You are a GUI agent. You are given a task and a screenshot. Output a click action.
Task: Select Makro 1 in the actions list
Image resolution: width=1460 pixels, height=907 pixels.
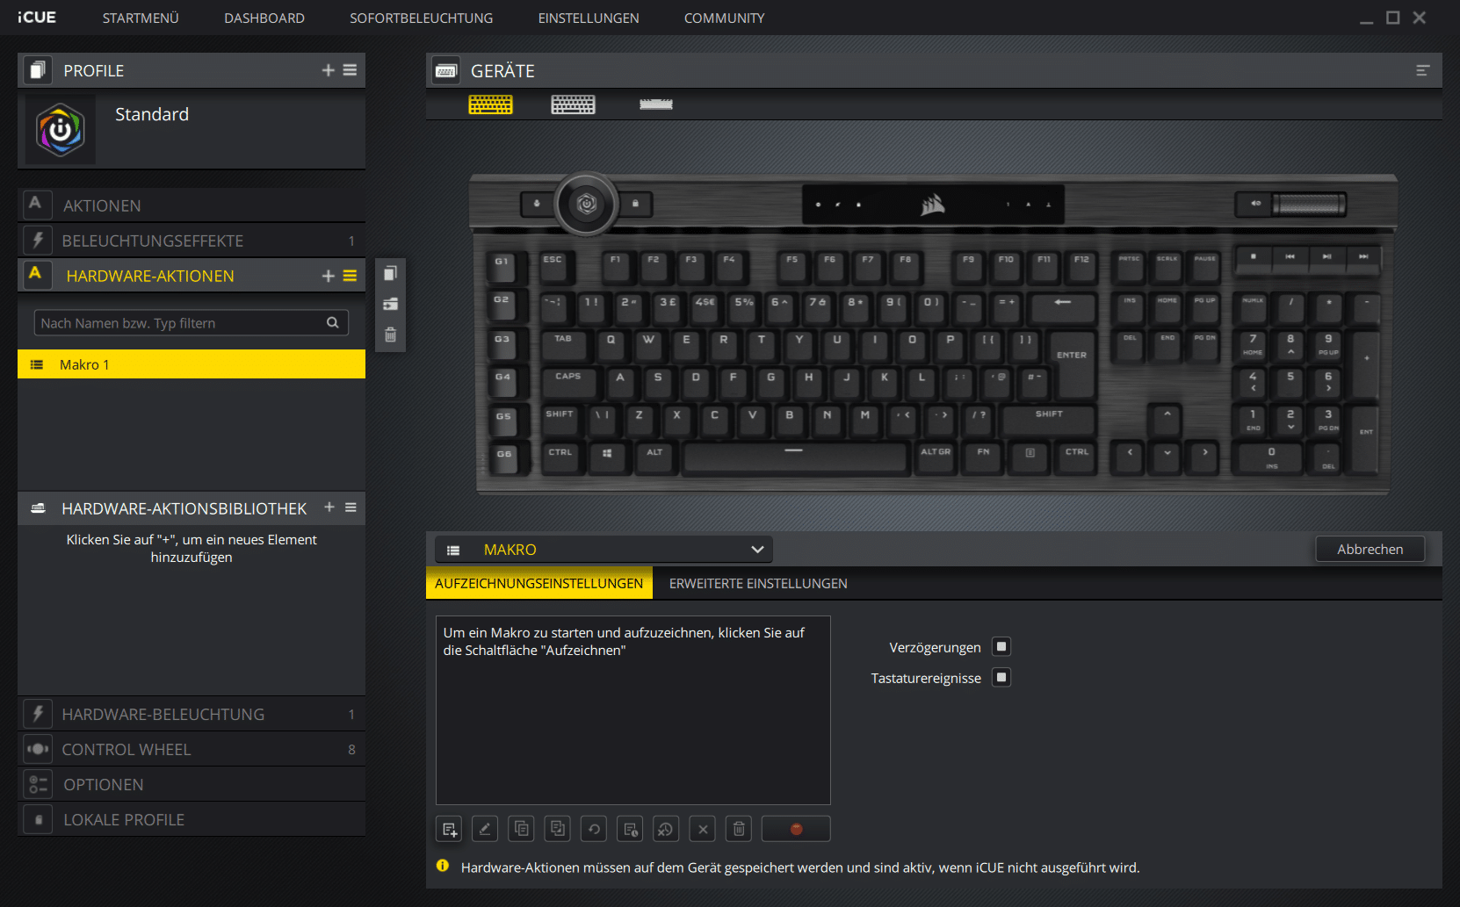coord(192,364)
